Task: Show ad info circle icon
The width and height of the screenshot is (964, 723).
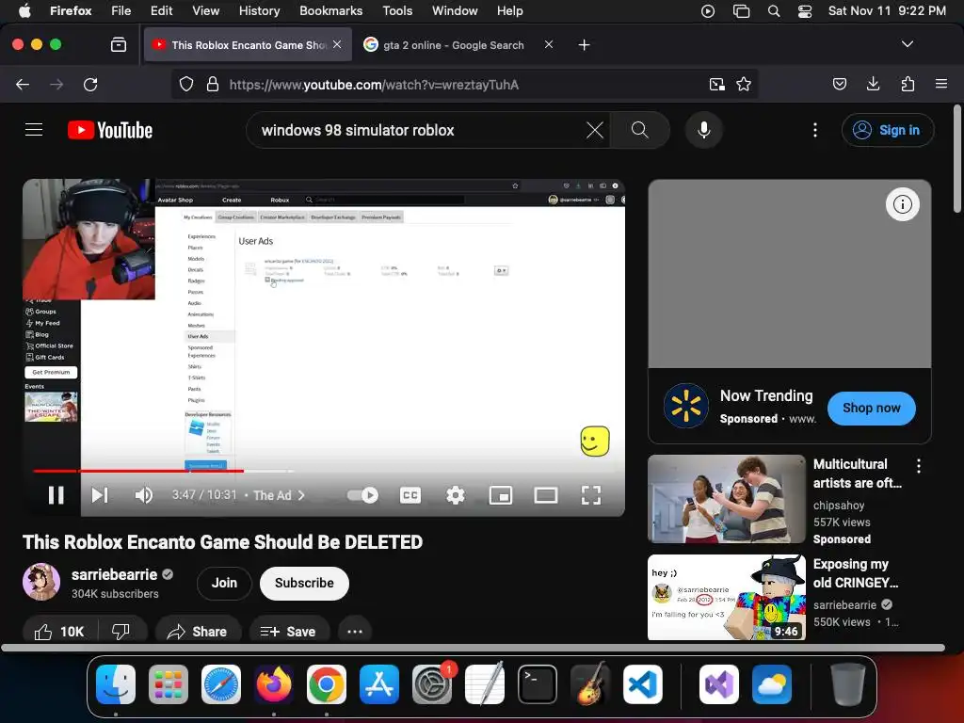Action: (x=902, y=204)
